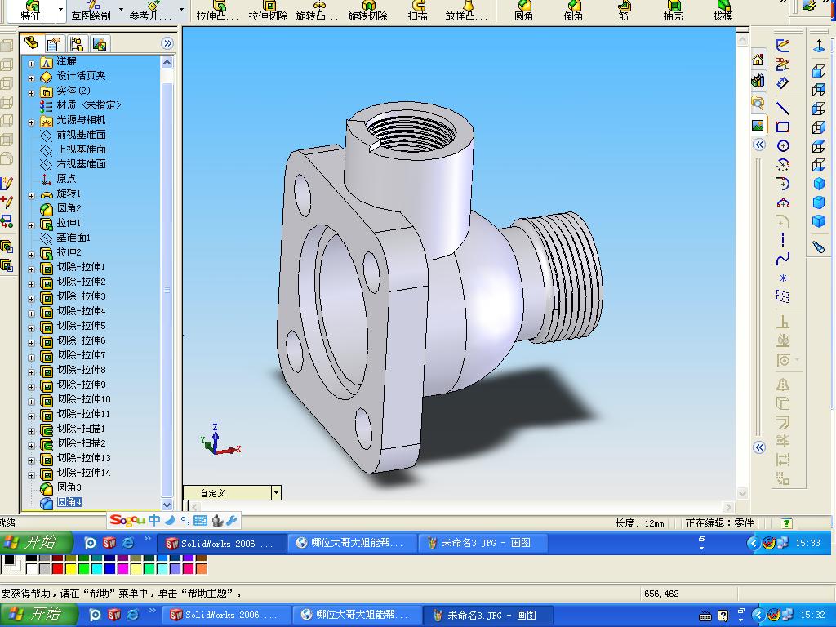The image size is (836, 627).
Task: Select the Circle sketch tool
Action: click(x=783, y=145)
